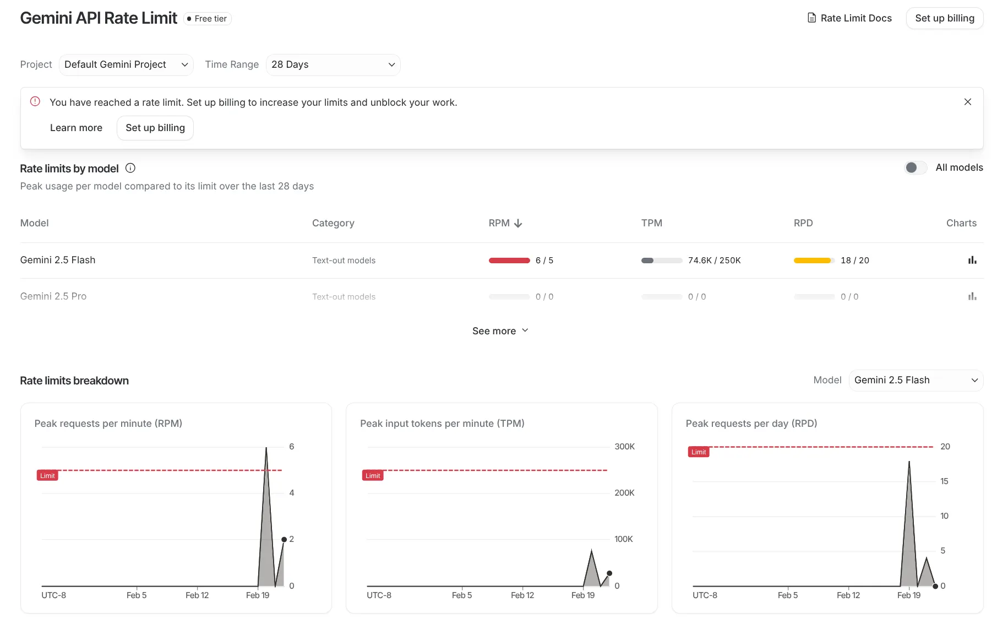Viewport: 997px width, 624px height.
Task: Click the Text-out models category for Gemini 2.5 Flash
Action: tap(344, 261)
